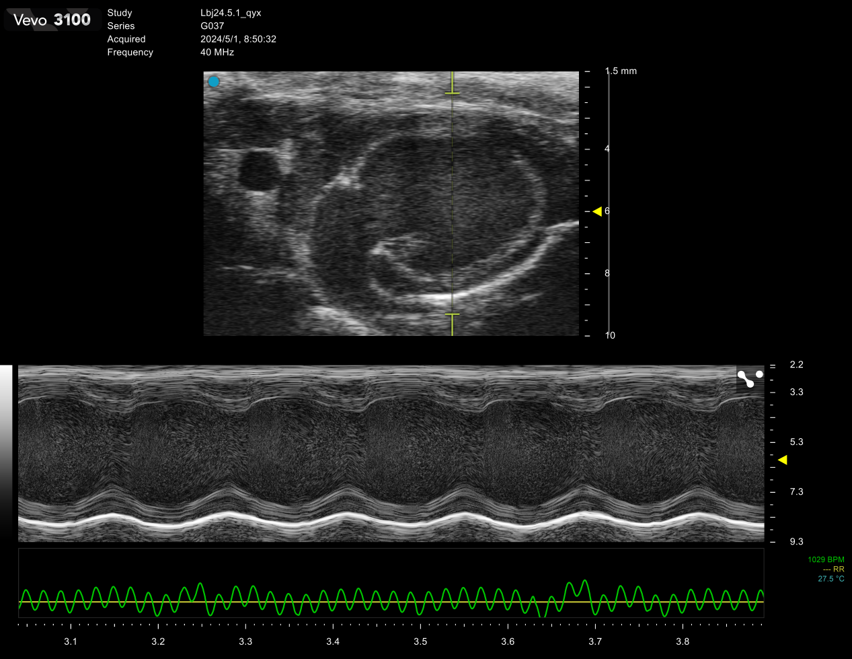The image size is (852, 659).
Task: Click the 27.5 °C temperature readout
Action: (x=830, y=579)
